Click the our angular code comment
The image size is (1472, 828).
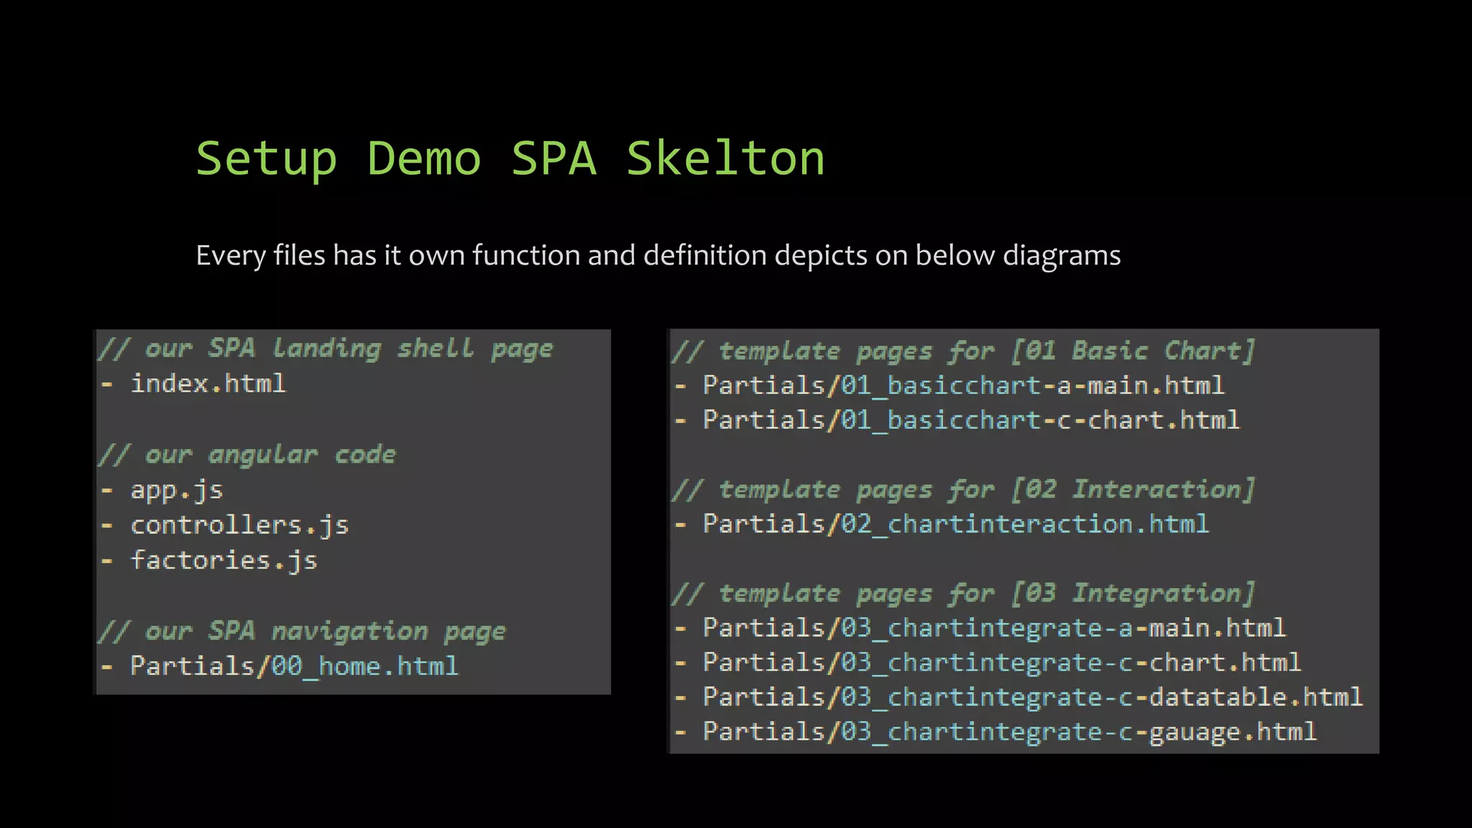pyautogui.click(x=247, y=455)
